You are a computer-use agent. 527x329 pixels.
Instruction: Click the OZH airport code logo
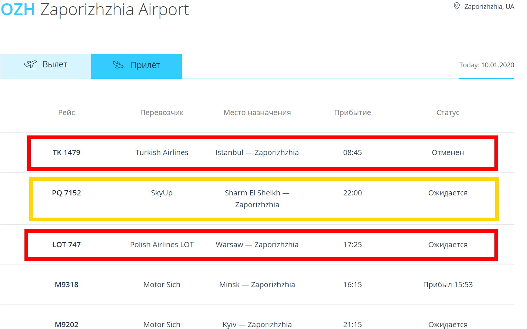coord(18,9)
